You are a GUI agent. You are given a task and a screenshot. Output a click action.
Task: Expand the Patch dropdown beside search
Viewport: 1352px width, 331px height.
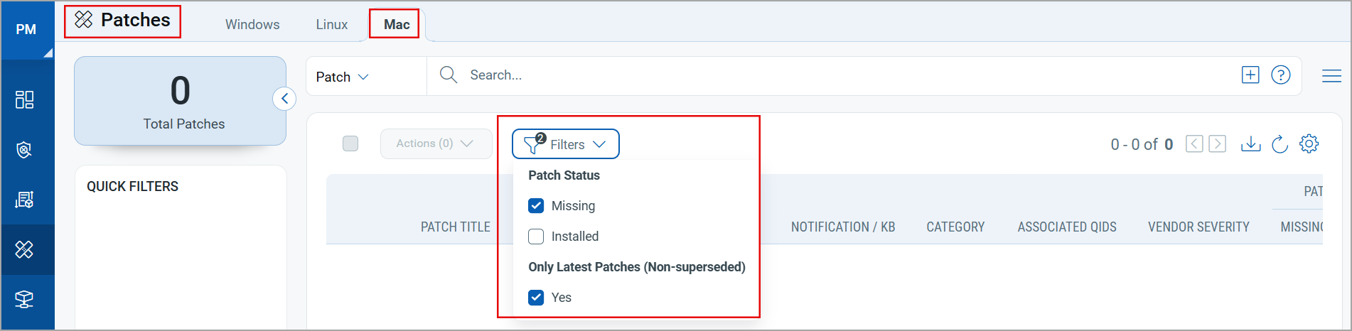[x=343, y=77]
